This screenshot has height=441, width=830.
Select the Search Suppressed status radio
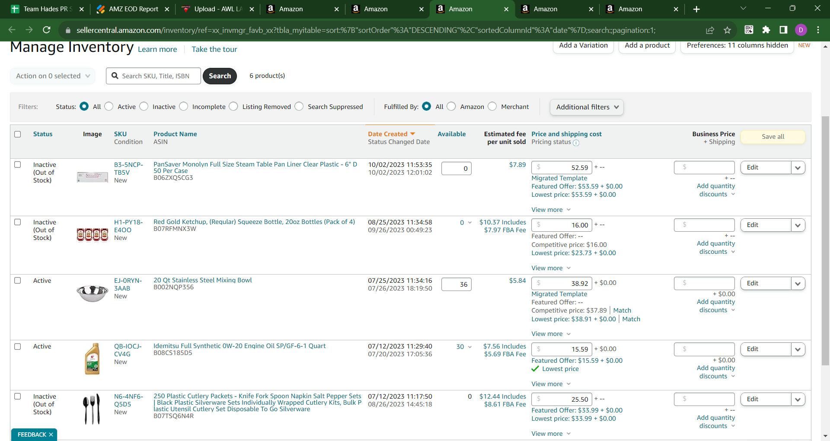299,106
